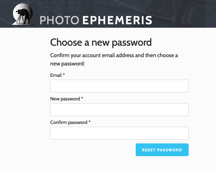Click the asterisk after Confirm password label
This screenshot has height=169, width=216.
point(90,122)
